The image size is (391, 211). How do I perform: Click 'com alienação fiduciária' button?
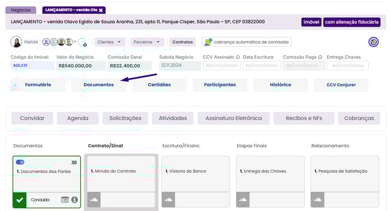[x=352, y=22]
